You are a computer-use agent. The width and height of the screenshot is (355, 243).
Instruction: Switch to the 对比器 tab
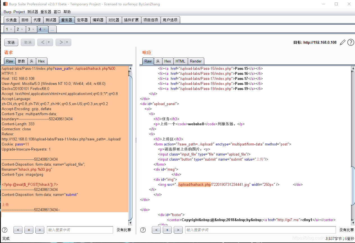(x=114, y=20)
